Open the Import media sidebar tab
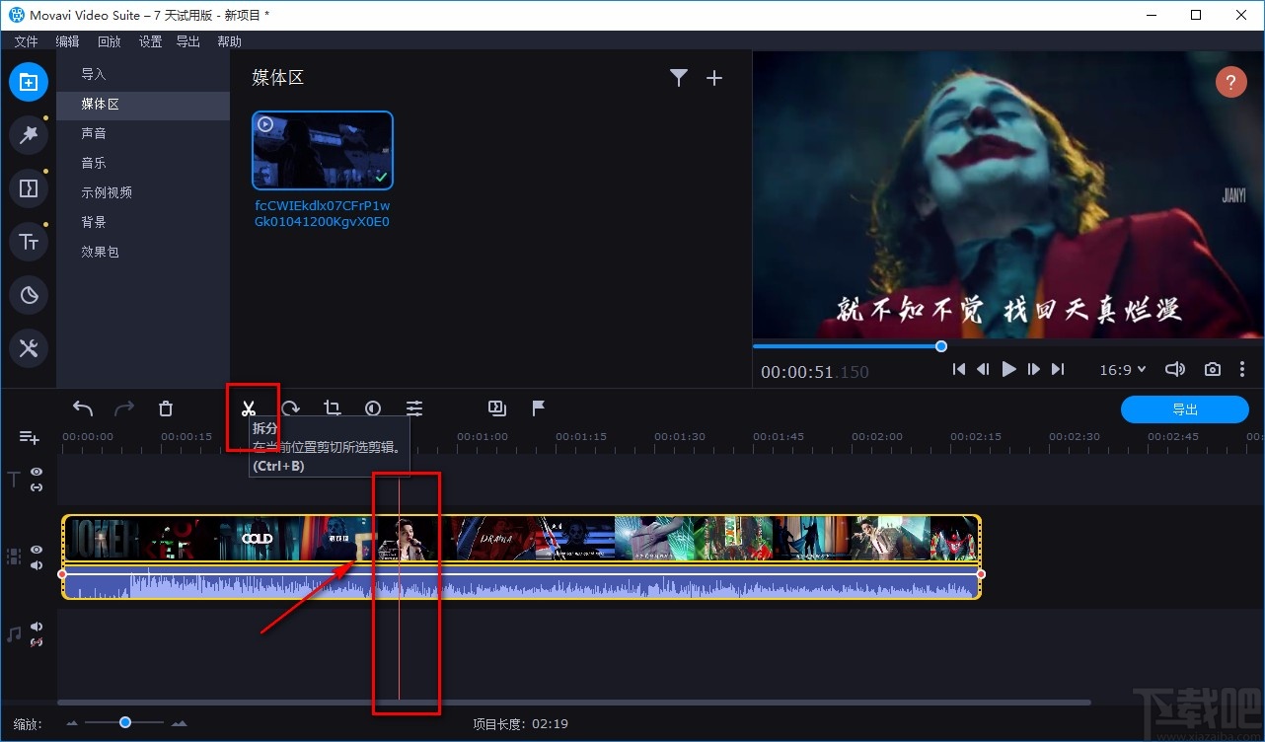 point(29,82)
